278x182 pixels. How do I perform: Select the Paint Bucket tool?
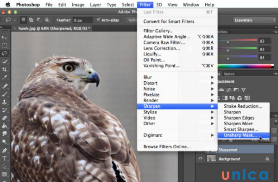click(5, 126)
